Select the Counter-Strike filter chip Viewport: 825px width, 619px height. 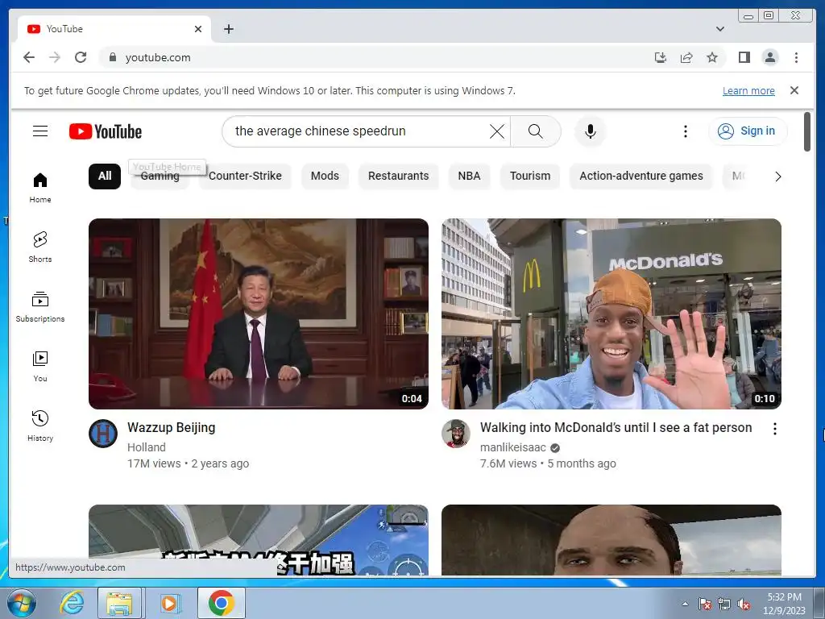245,176
